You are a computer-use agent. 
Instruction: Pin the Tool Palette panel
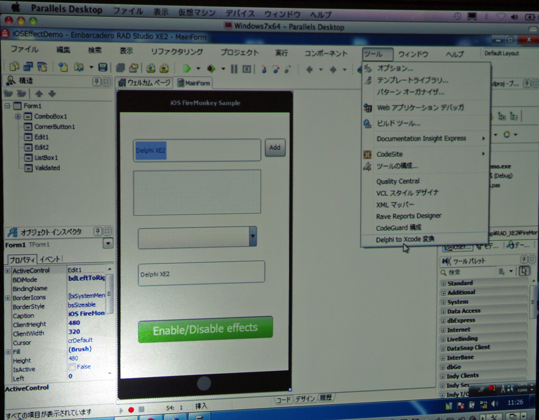(x=524, y=260)
